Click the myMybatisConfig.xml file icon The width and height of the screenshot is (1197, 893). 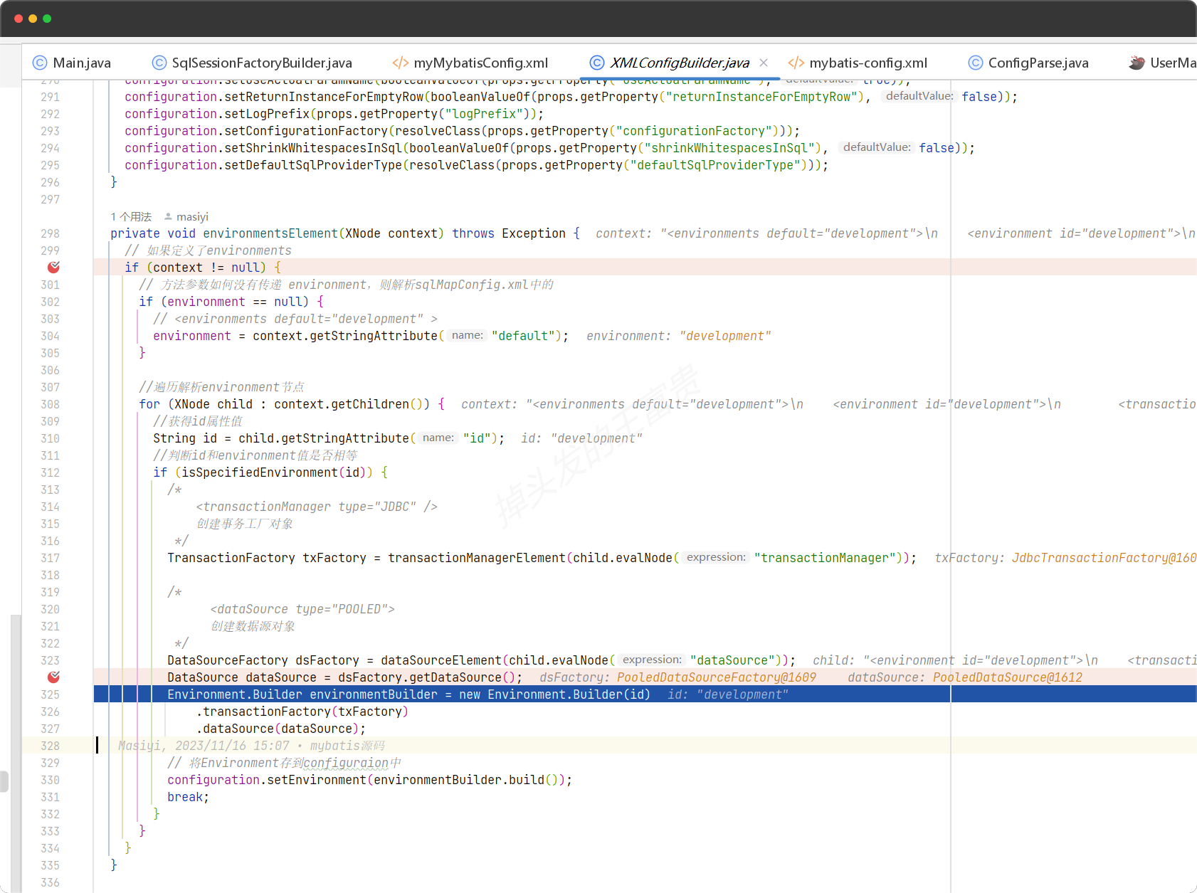401,63
